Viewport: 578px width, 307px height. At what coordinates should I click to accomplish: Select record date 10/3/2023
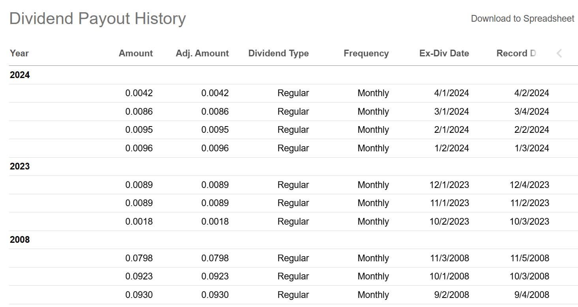[x=529, y=221]
